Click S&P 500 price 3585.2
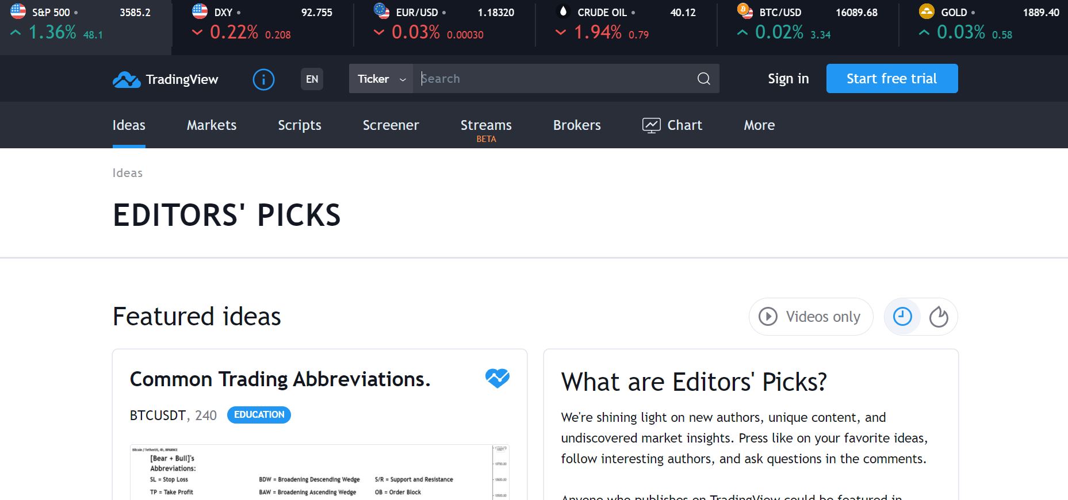The height and width of the screenshot is (500, 1068). pyautogui.click(x=135, y=12)
